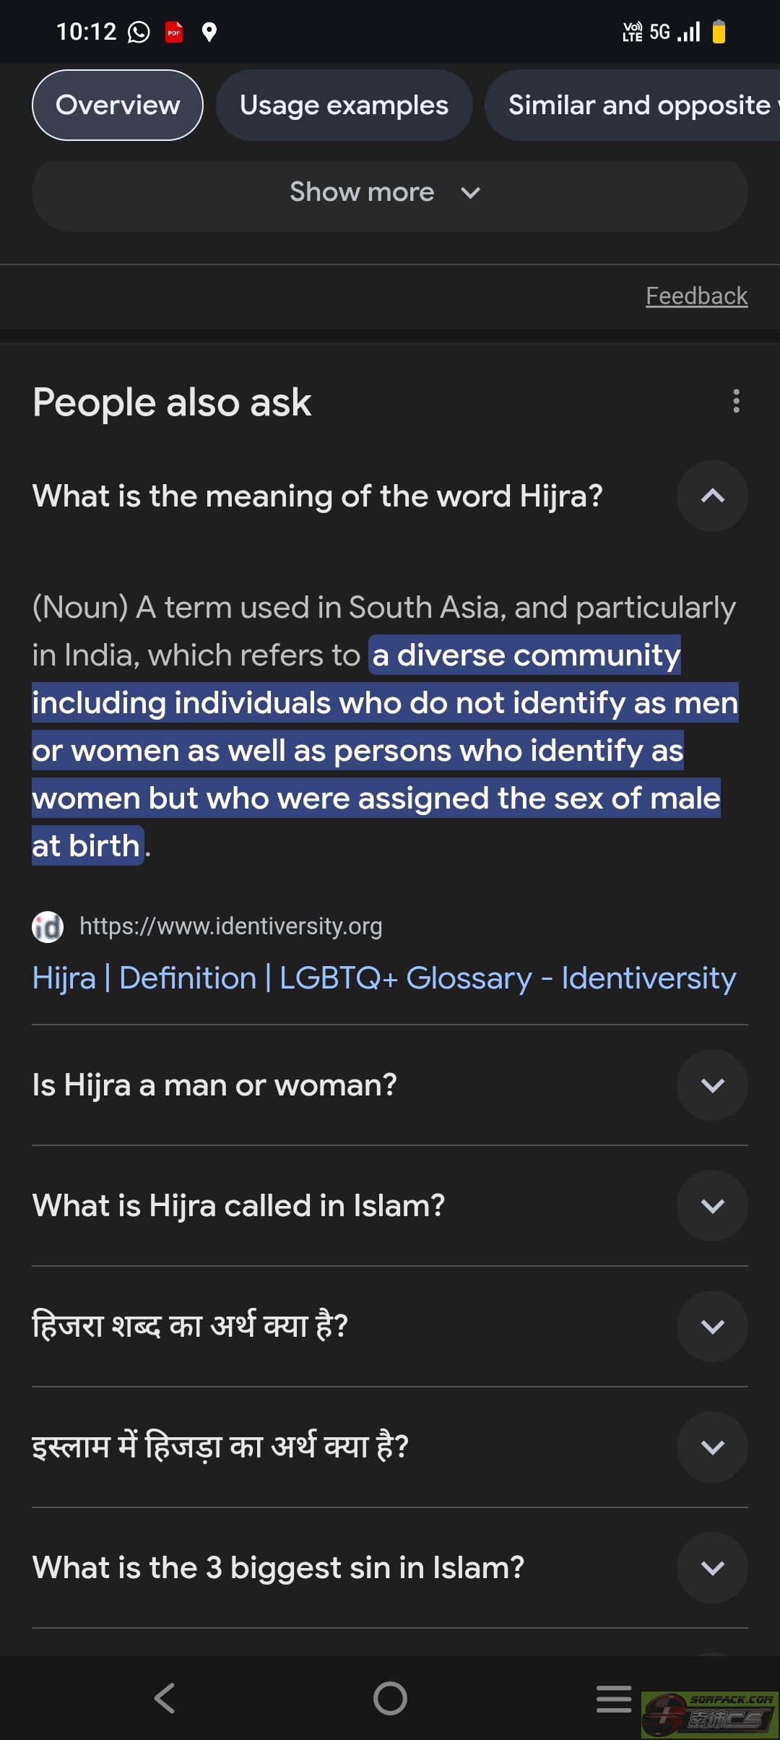The image size is (780, 1740).
Task: Select the Overview tab
Action: coord(118,105)
